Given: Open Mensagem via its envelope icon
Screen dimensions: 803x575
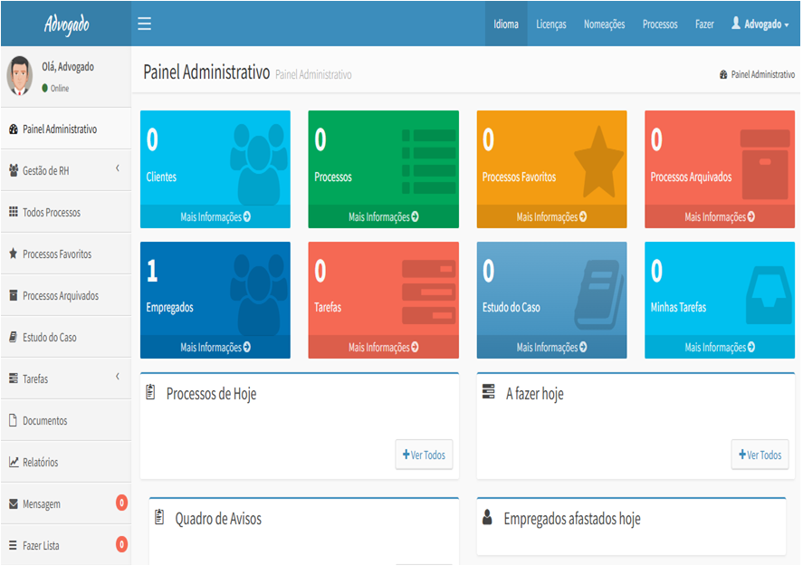Looking at the screenshot, I should 15,503.
